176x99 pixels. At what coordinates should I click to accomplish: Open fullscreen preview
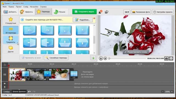pyautogui.click(x=171, y=59)
